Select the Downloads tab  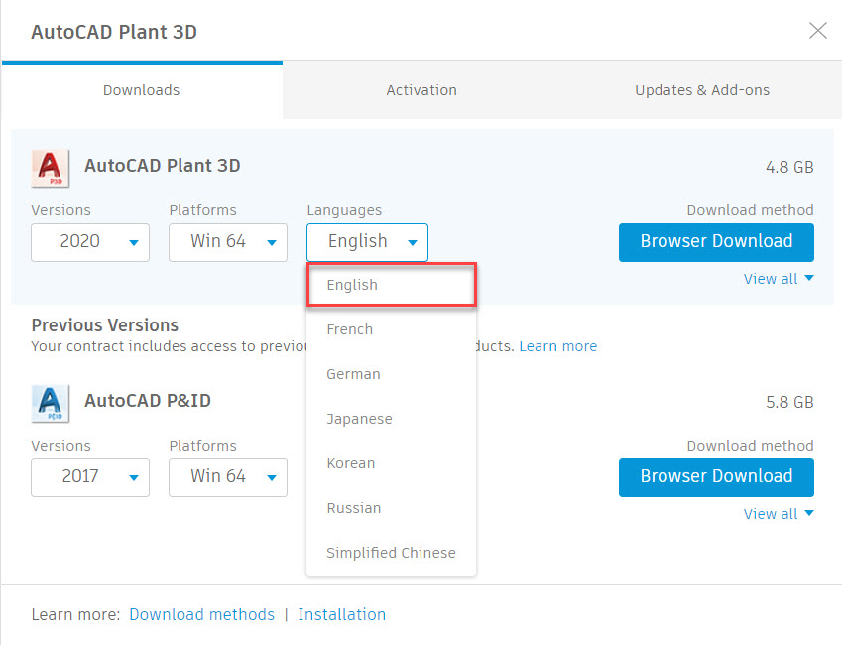[x=141, y=89]
